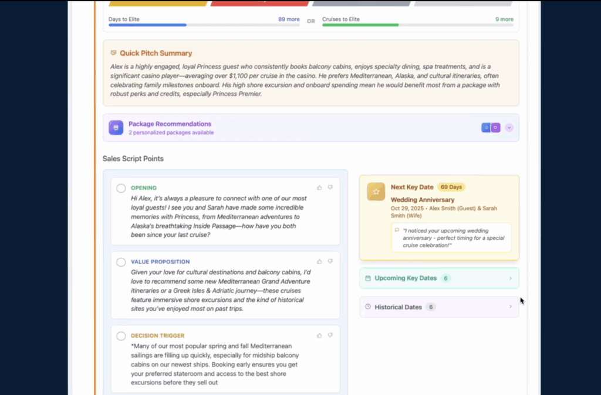Screen dimensions: 601x395
Task: Click the 69 Days countdown badge
Action: click(x=451, y=187)
